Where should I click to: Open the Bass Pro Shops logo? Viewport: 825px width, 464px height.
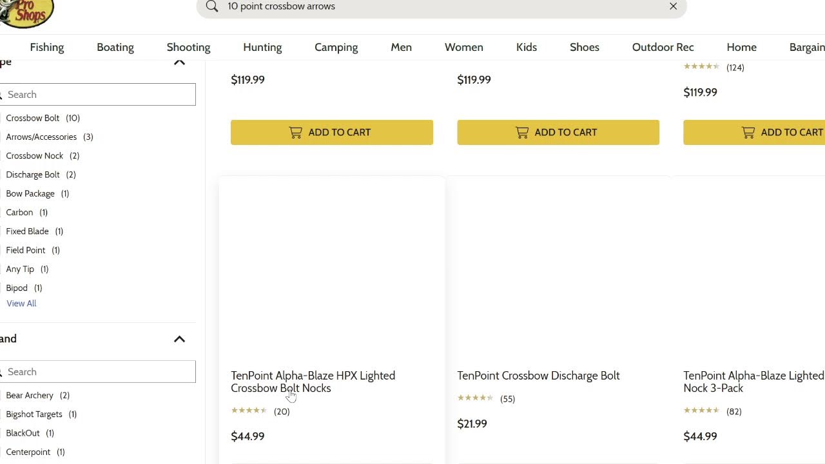click(26, 13)
